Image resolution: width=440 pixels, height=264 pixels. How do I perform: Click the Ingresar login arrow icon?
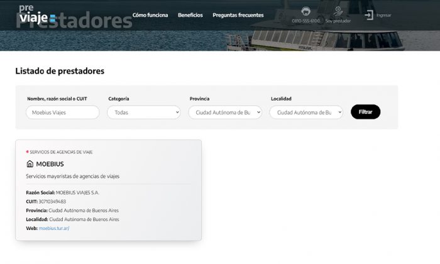pyautogui.click(x=369, y=14)
